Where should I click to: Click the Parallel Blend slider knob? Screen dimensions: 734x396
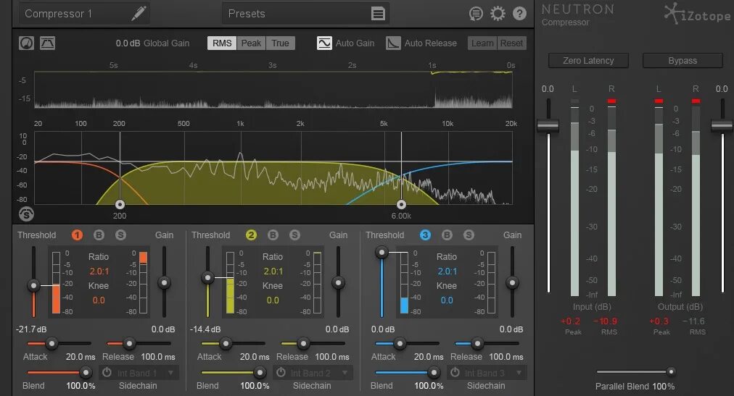click(671, 371)
